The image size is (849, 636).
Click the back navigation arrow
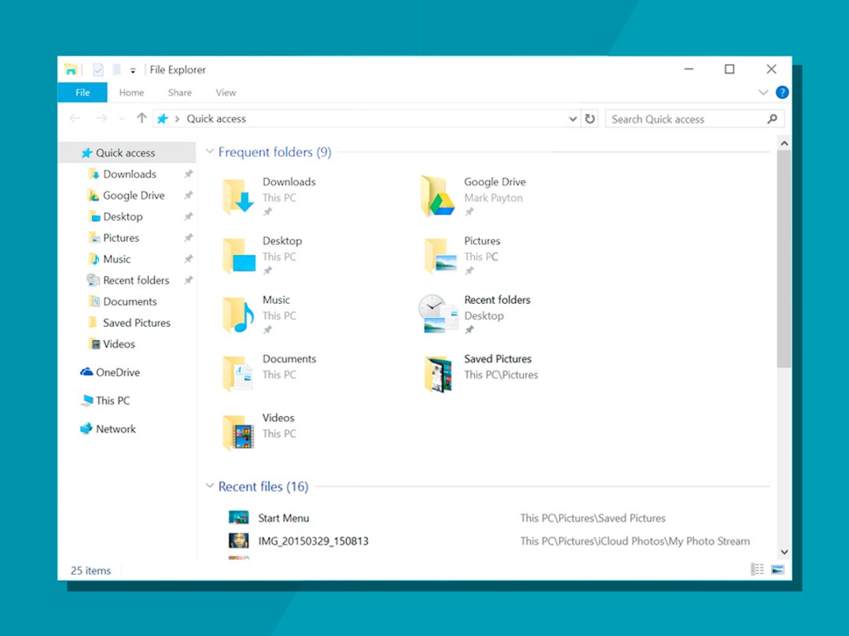tap(75, 119)
